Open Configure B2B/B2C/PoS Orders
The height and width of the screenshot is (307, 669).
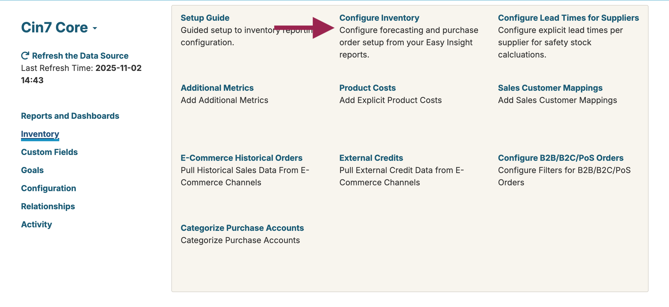(x=560, y=158)
